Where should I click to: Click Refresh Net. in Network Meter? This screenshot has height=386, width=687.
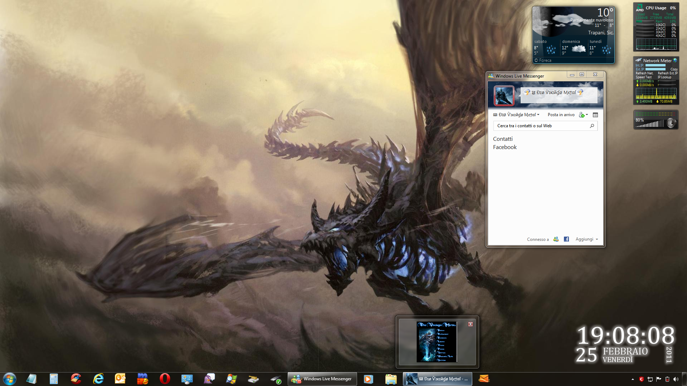[644, 73]
